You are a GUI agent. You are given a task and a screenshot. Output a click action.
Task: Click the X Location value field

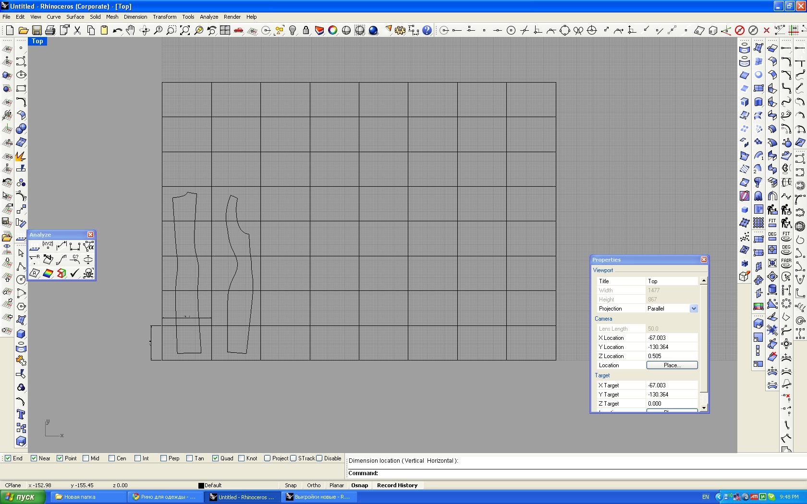(x=672, y=338)
